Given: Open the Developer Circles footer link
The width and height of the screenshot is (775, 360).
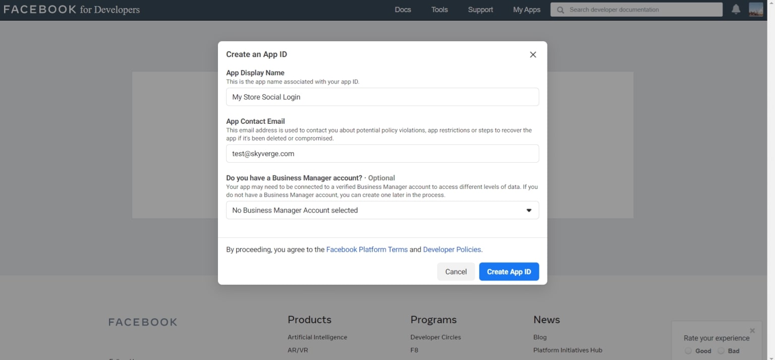Looking at the screenshot, I should pos(436,337).
